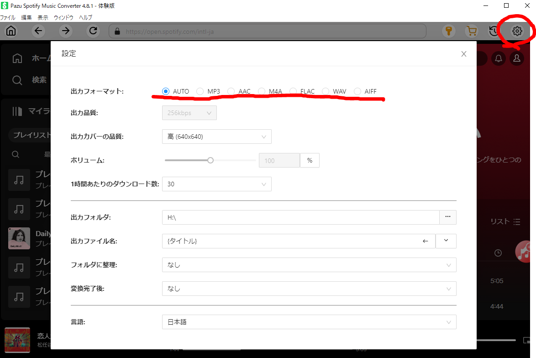Click the shopping cart purchase icon
Viewport: 536px width, 358px height.
coord(471,31)
